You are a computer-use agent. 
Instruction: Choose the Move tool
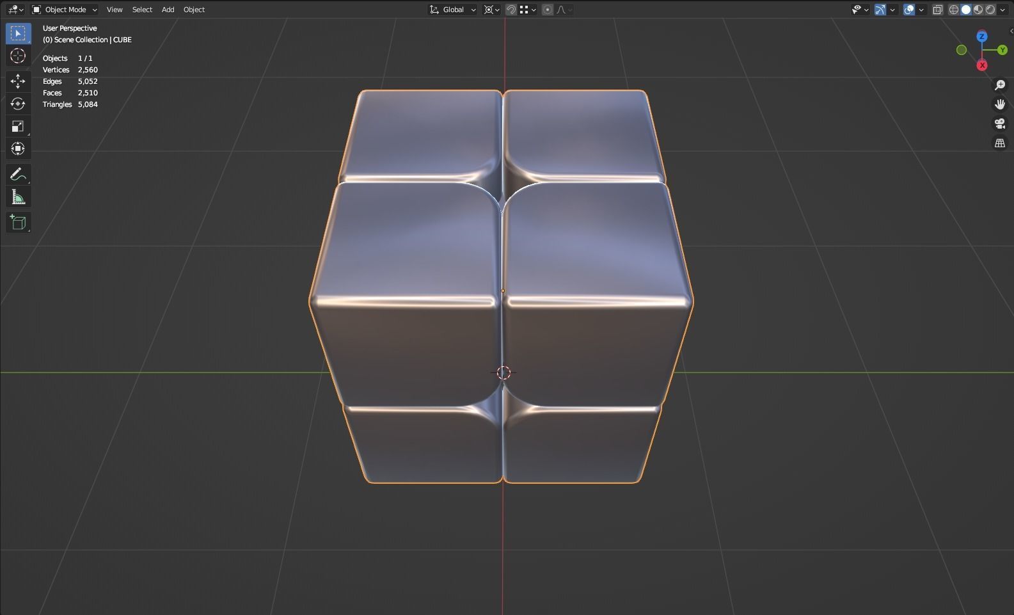(18, 81)
